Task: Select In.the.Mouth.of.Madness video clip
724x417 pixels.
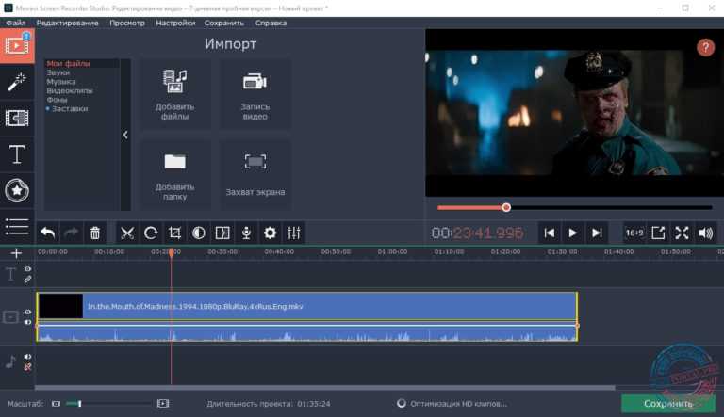Action: pyautogui.click(x=307, y=306)
